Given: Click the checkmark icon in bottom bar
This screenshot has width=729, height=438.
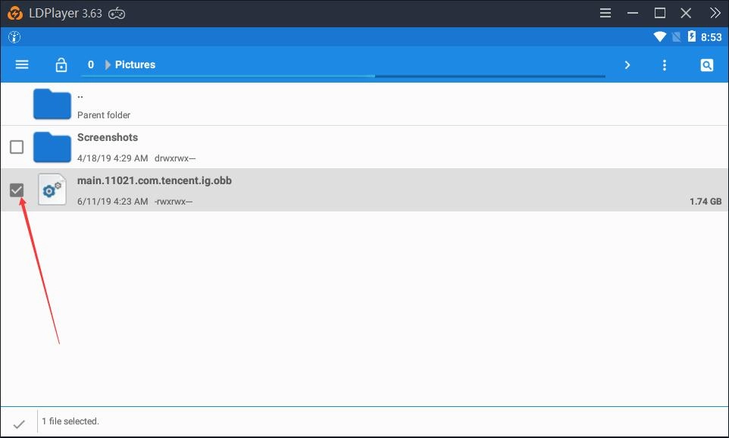Looking at the screenshot, I should click(20, 421).
